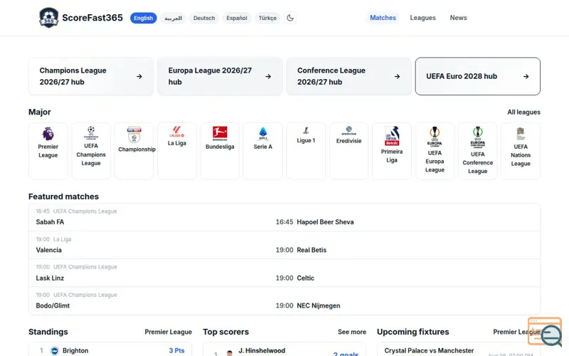Open the Eredivisie logo tile
The height and width of the screenshot is (356, 569).
349,151
